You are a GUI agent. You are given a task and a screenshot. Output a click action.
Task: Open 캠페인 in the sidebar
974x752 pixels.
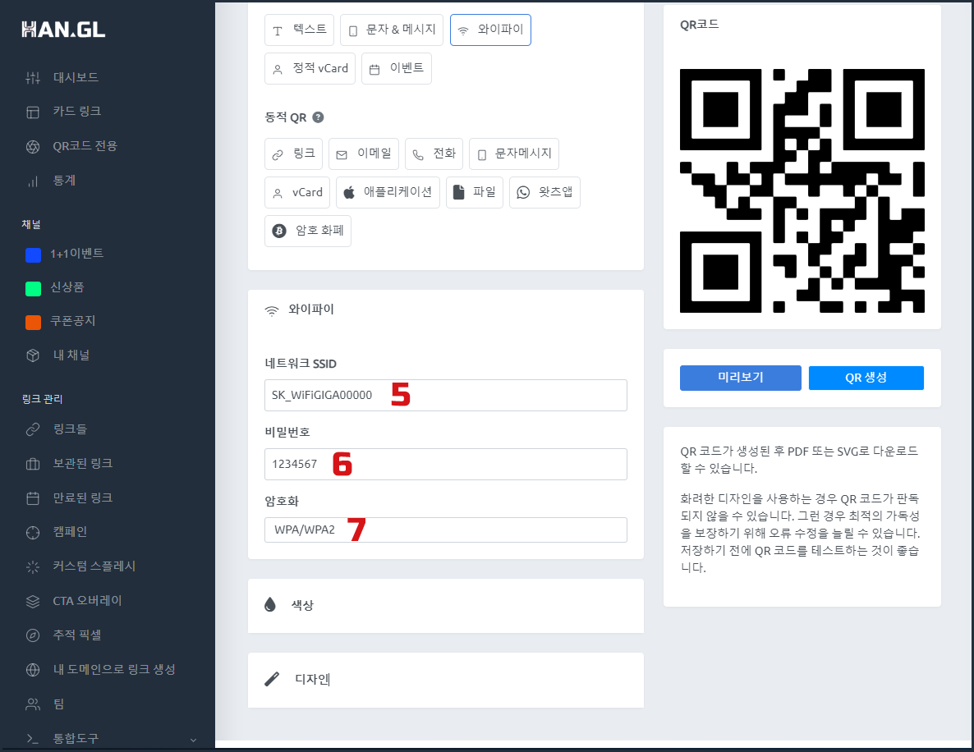[70, 531]
